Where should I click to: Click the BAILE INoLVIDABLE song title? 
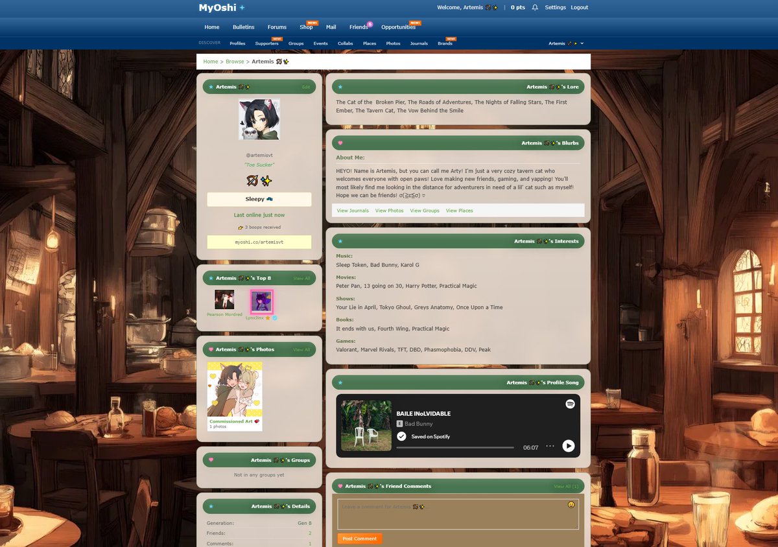[423, 413]
